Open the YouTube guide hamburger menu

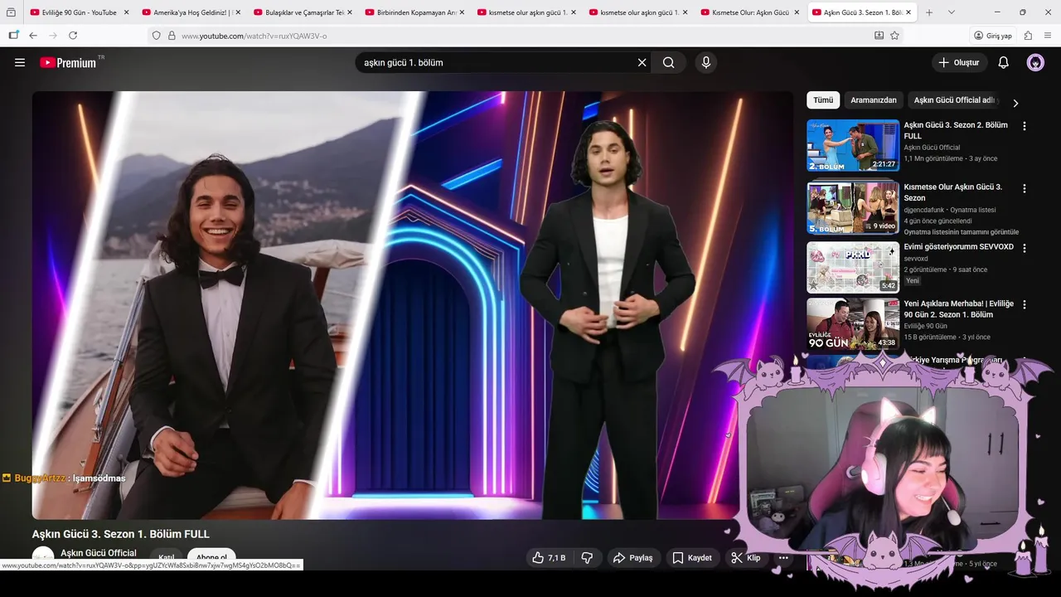tap(20, 63)
